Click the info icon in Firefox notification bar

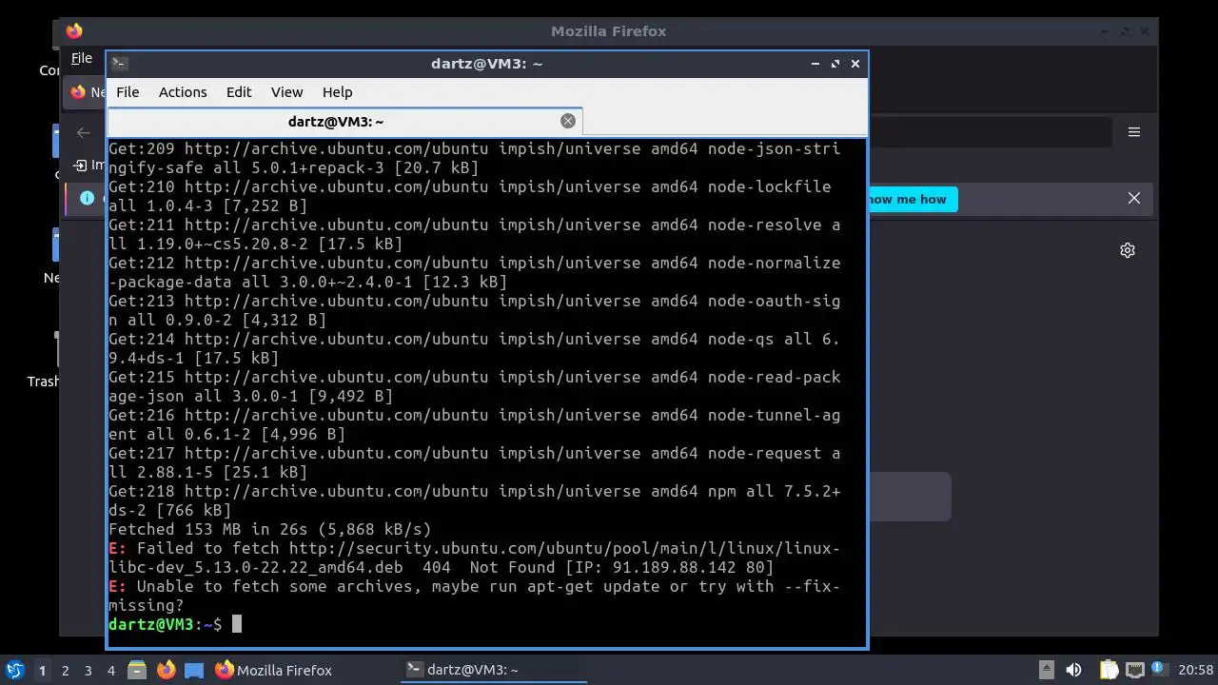[x=88, y=198]
